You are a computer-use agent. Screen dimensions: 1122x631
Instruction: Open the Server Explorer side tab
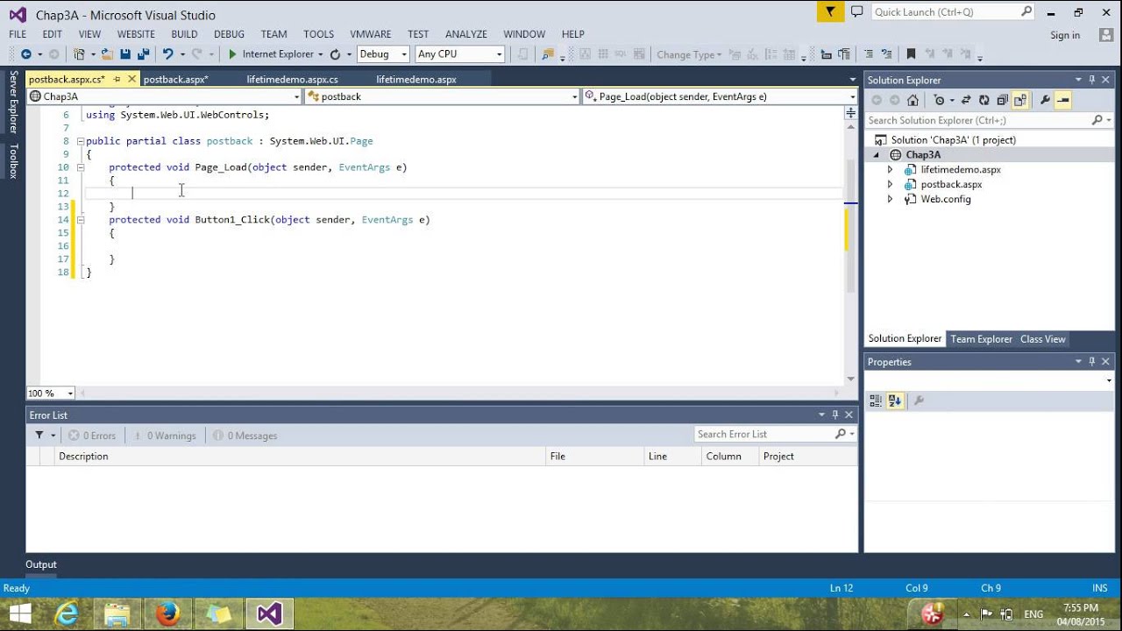(x=13, y=103)
